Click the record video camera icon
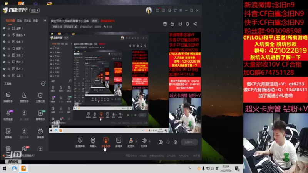The height and width of the screenshot is (173, 308). click(161, 142)
